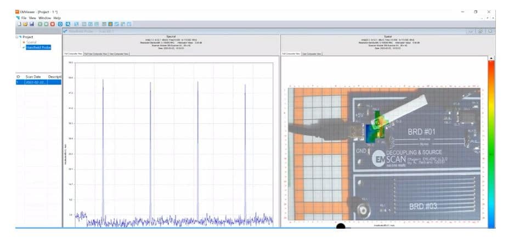The image size is (514, 238).
Task: Open the Help menu
Action: [57, 18]
